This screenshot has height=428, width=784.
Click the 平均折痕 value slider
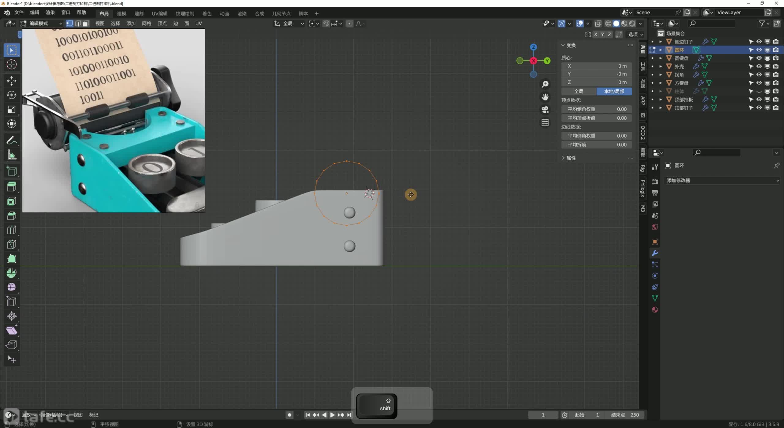click(x=596, y=145)
